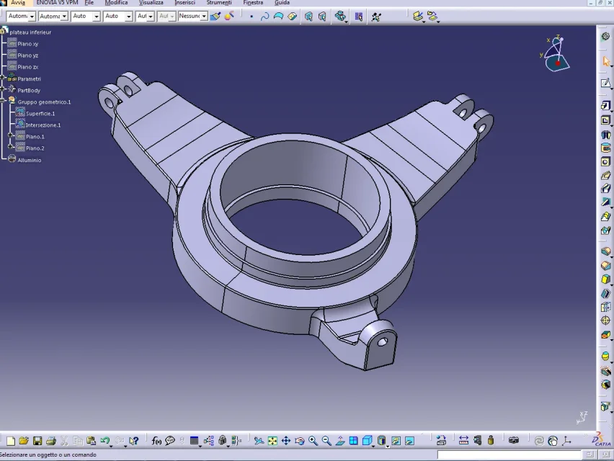Activate the Shaft revolve tool
Viewport: 614px width, 461px height.
[x=605, y=135]
